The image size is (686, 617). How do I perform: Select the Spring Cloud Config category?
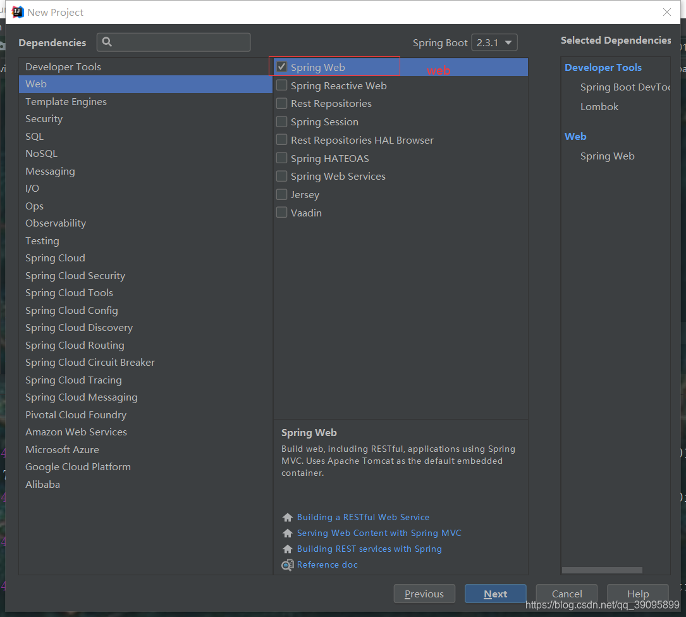[x=71, y=310]
